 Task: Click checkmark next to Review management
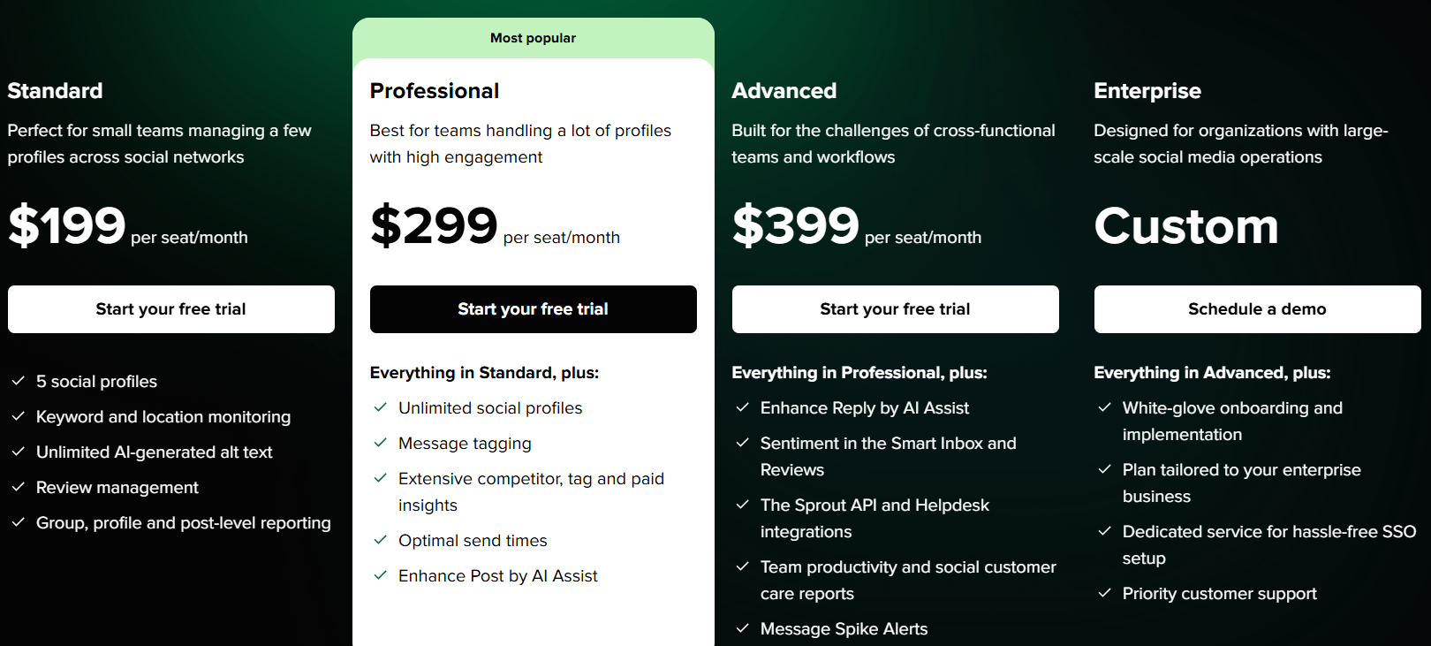pos(18,487)
